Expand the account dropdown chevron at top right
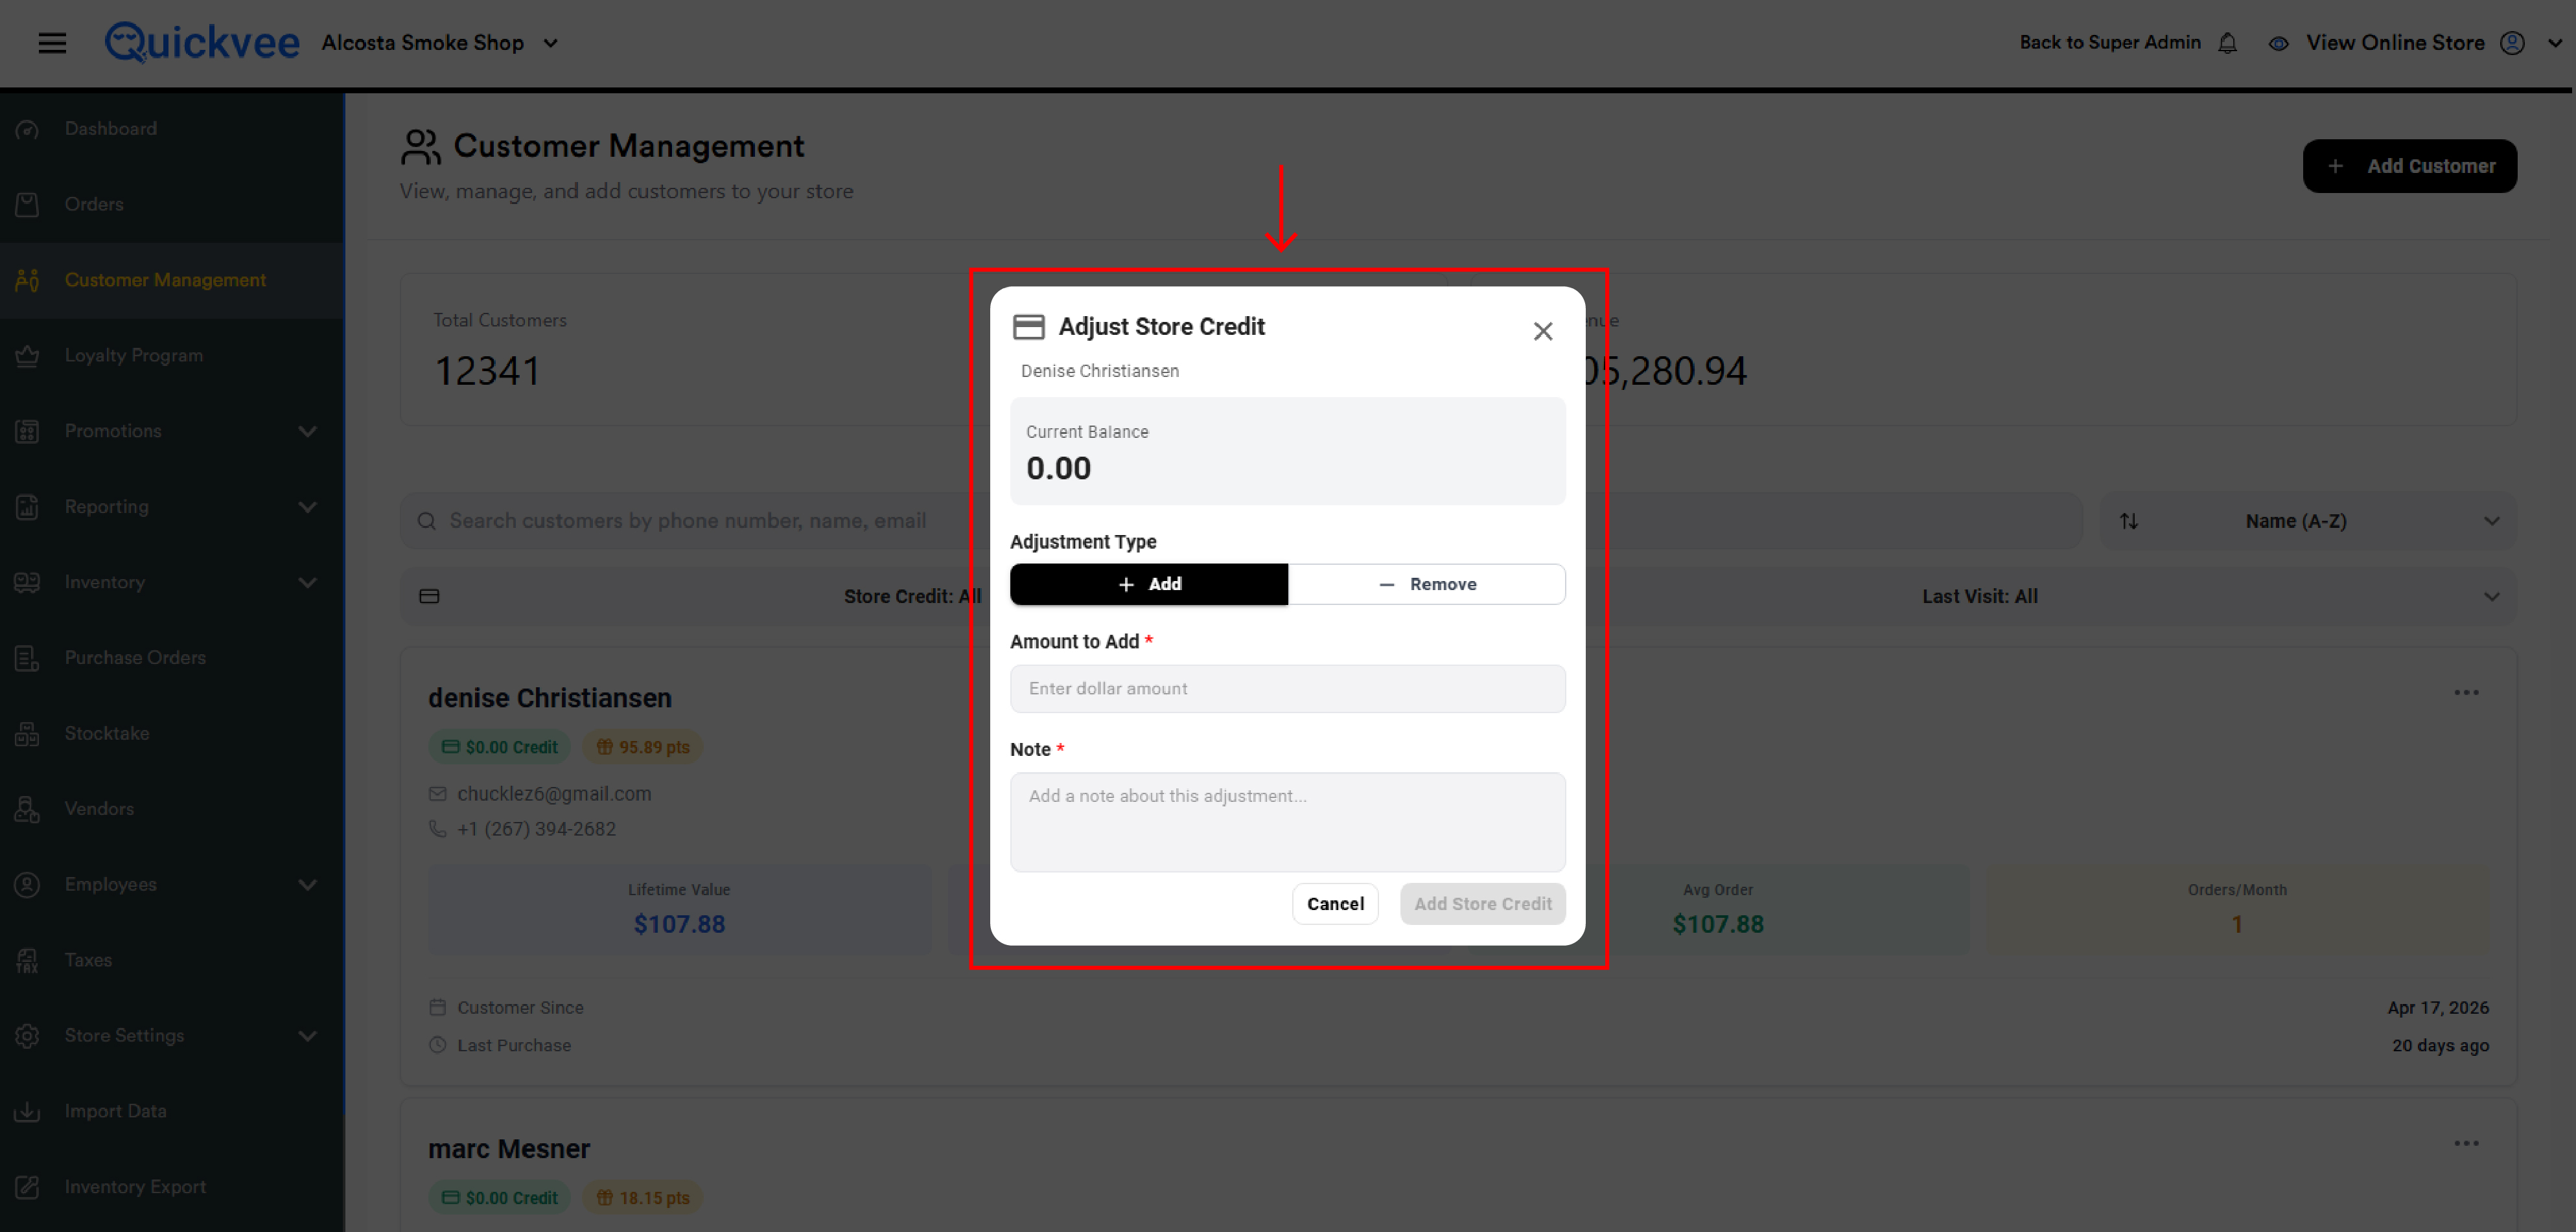Viewport: 2576px width, 1232px height. click(x=2555, y=43)
